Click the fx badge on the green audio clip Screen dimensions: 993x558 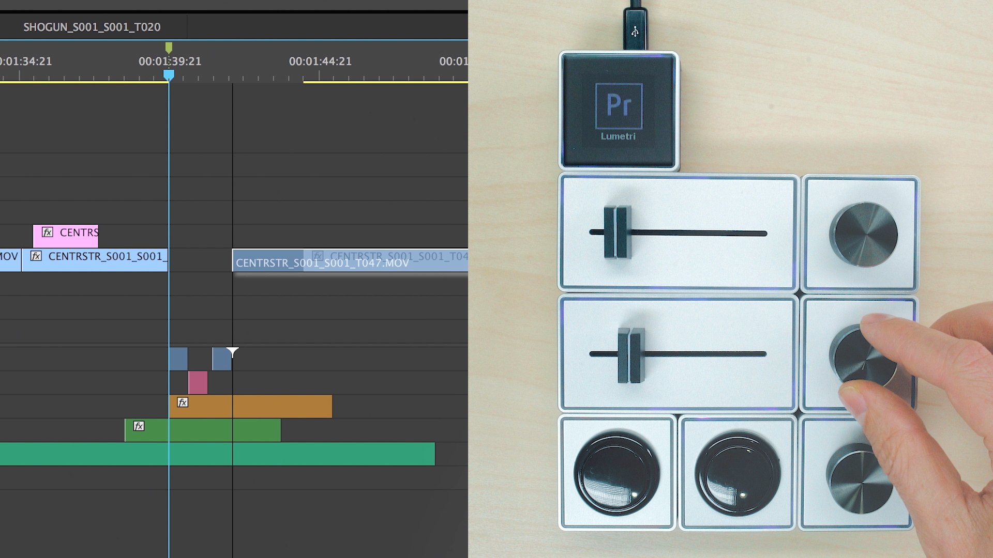point(139,426)
